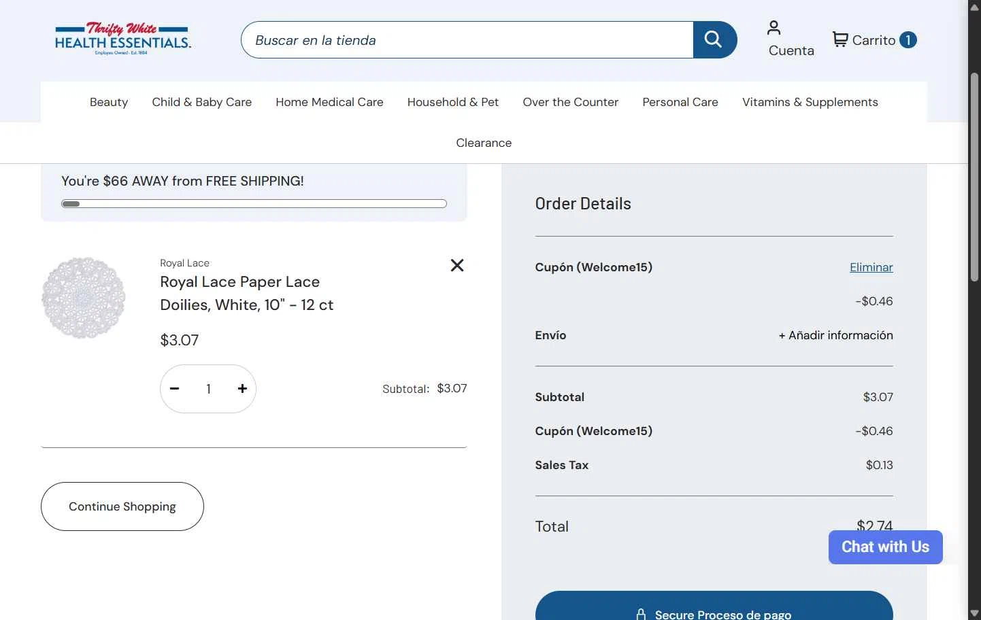Click the free shipping progress bar
The height and width of the screenshot is (620, 981).
coord(254,204)
